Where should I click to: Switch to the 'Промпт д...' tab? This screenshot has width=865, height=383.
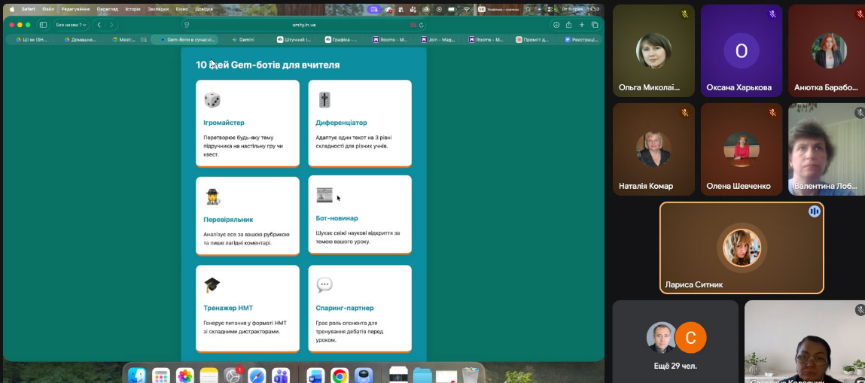click(x=533, y=40)
